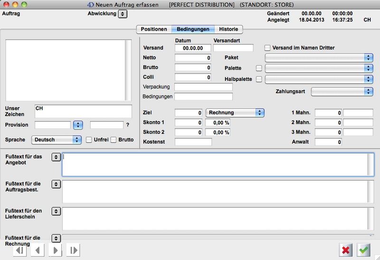Open the Rechnung dropdown next to Ziel
This screenshot has width=380, height=260.
235,113
